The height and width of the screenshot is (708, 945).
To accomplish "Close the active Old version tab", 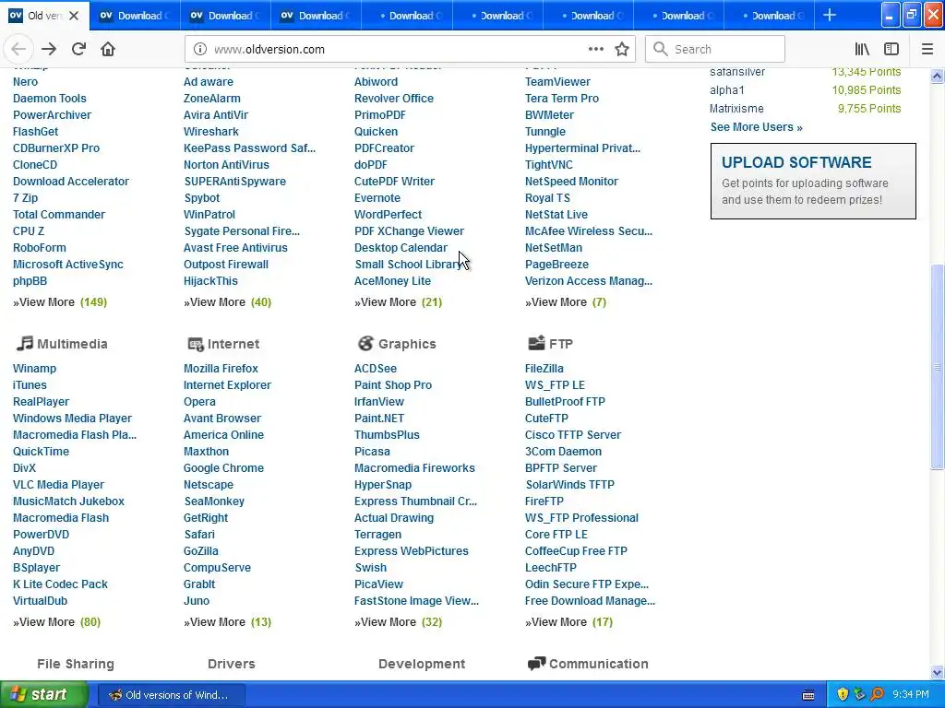I will pos(74,16).
